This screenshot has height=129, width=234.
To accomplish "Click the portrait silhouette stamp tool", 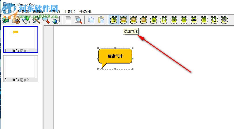I will [x=164, y=20].
